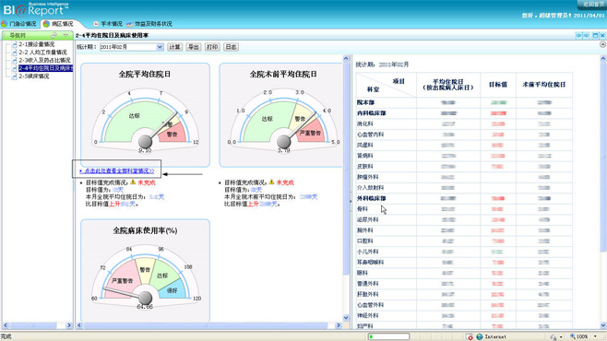
Task: Collapse the 导航栏 panel arrow
Action: (x=65, y=35)
